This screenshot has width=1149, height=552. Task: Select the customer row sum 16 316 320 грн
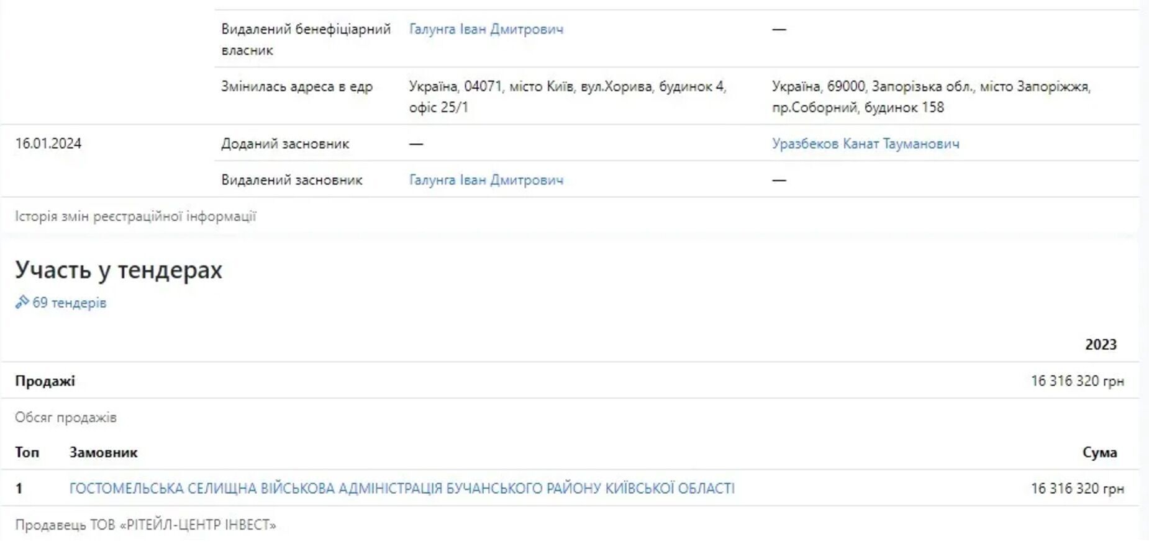1078,489
